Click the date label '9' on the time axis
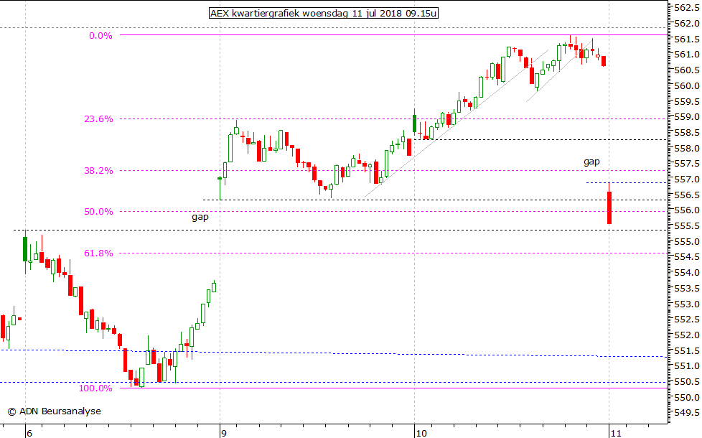 click(224, 433)
